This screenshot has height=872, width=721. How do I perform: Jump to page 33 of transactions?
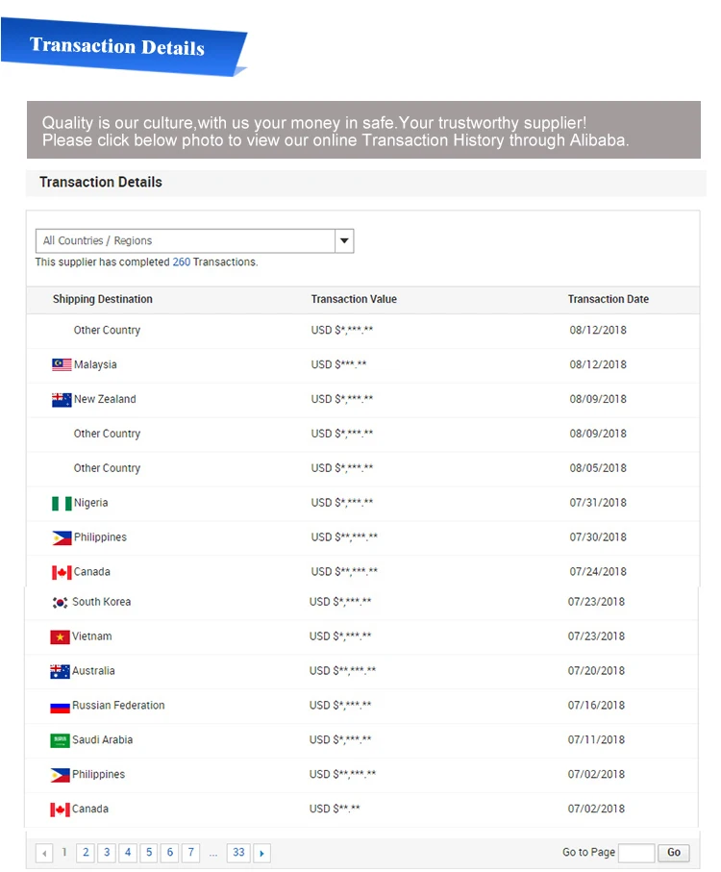tap(238, 853)
